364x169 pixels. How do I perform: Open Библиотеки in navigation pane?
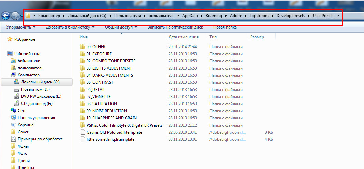[x=29, y=61]
